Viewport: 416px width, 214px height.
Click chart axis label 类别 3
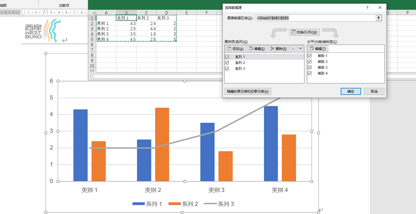coord(216,190)
